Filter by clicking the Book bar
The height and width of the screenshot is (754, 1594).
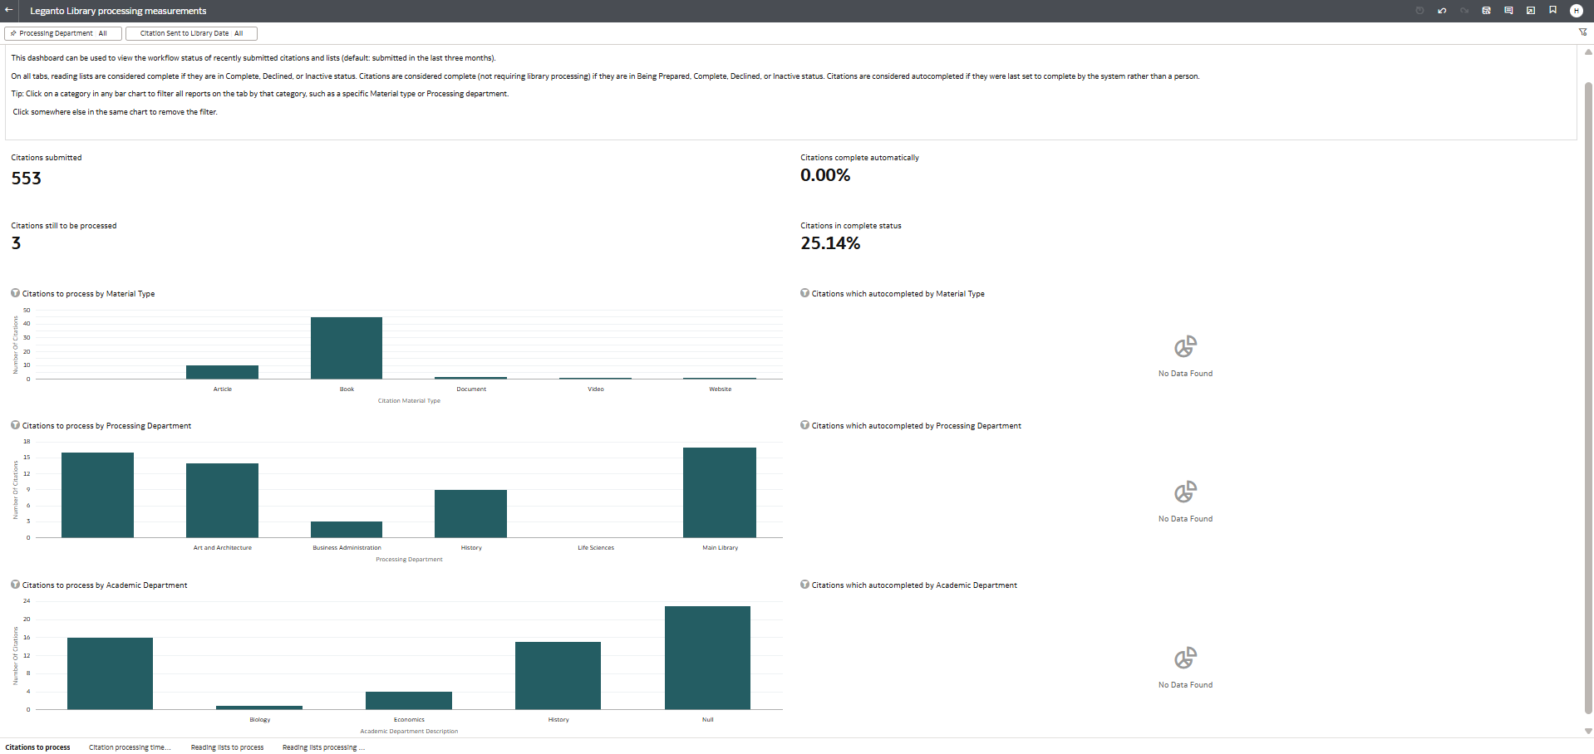point(346,347)
